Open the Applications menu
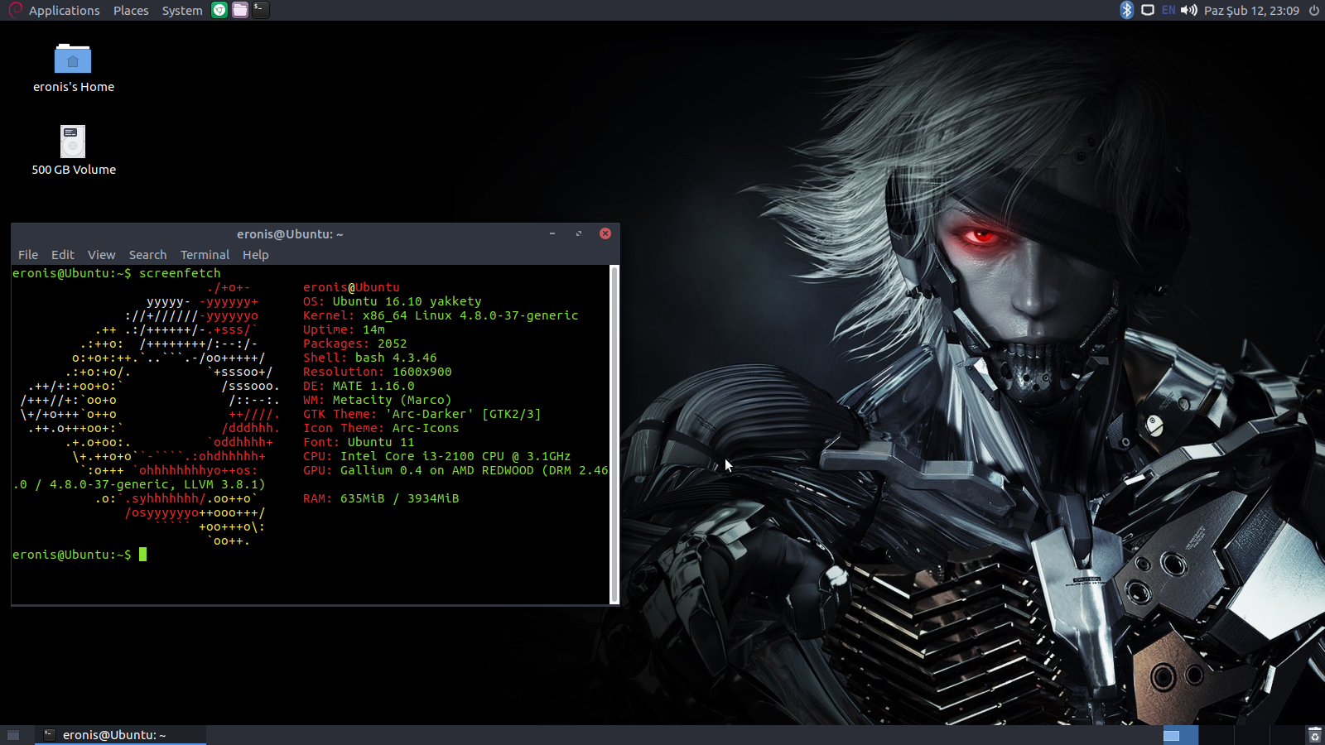Screen dimensions: 1325x745 (64, 10)
